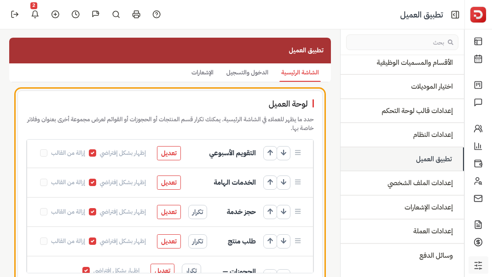492x277 pixels.
Task: Move حجز خدمة up with arrow
Action: [x=270, y=212]
